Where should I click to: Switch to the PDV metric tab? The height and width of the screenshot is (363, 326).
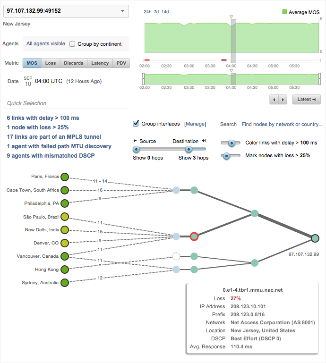[121, 63]
